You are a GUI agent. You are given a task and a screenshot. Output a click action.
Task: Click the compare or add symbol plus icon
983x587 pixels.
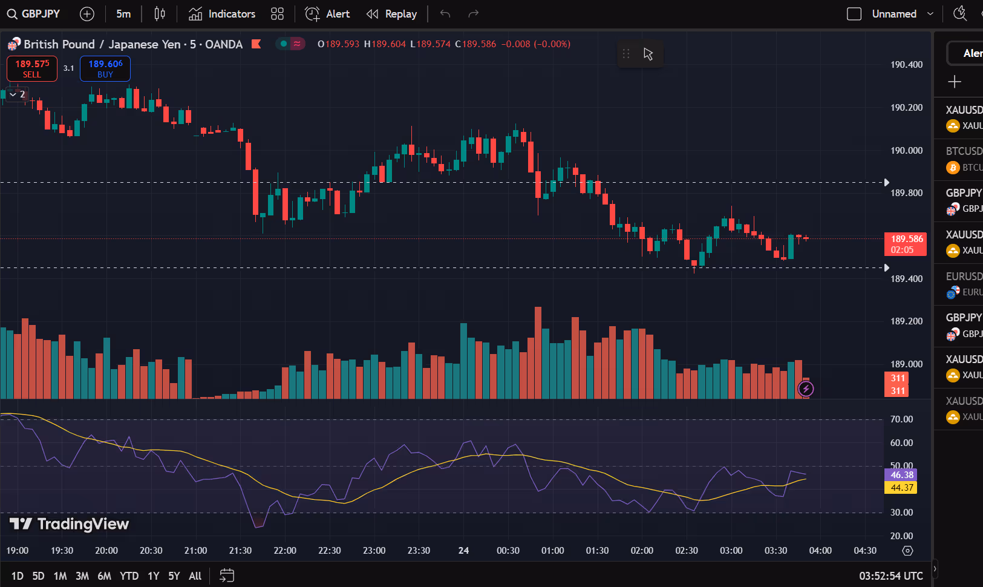87,14
